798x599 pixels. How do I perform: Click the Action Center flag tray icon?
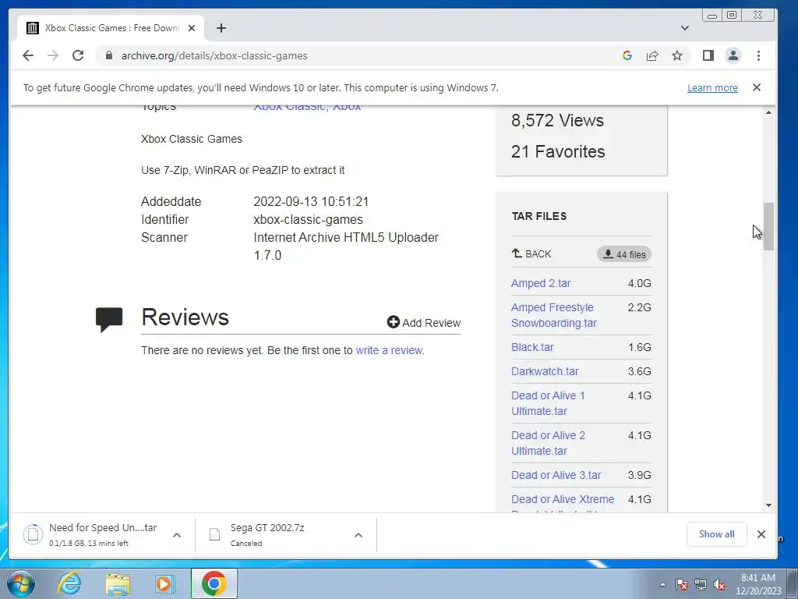click(x=681, y=584)
